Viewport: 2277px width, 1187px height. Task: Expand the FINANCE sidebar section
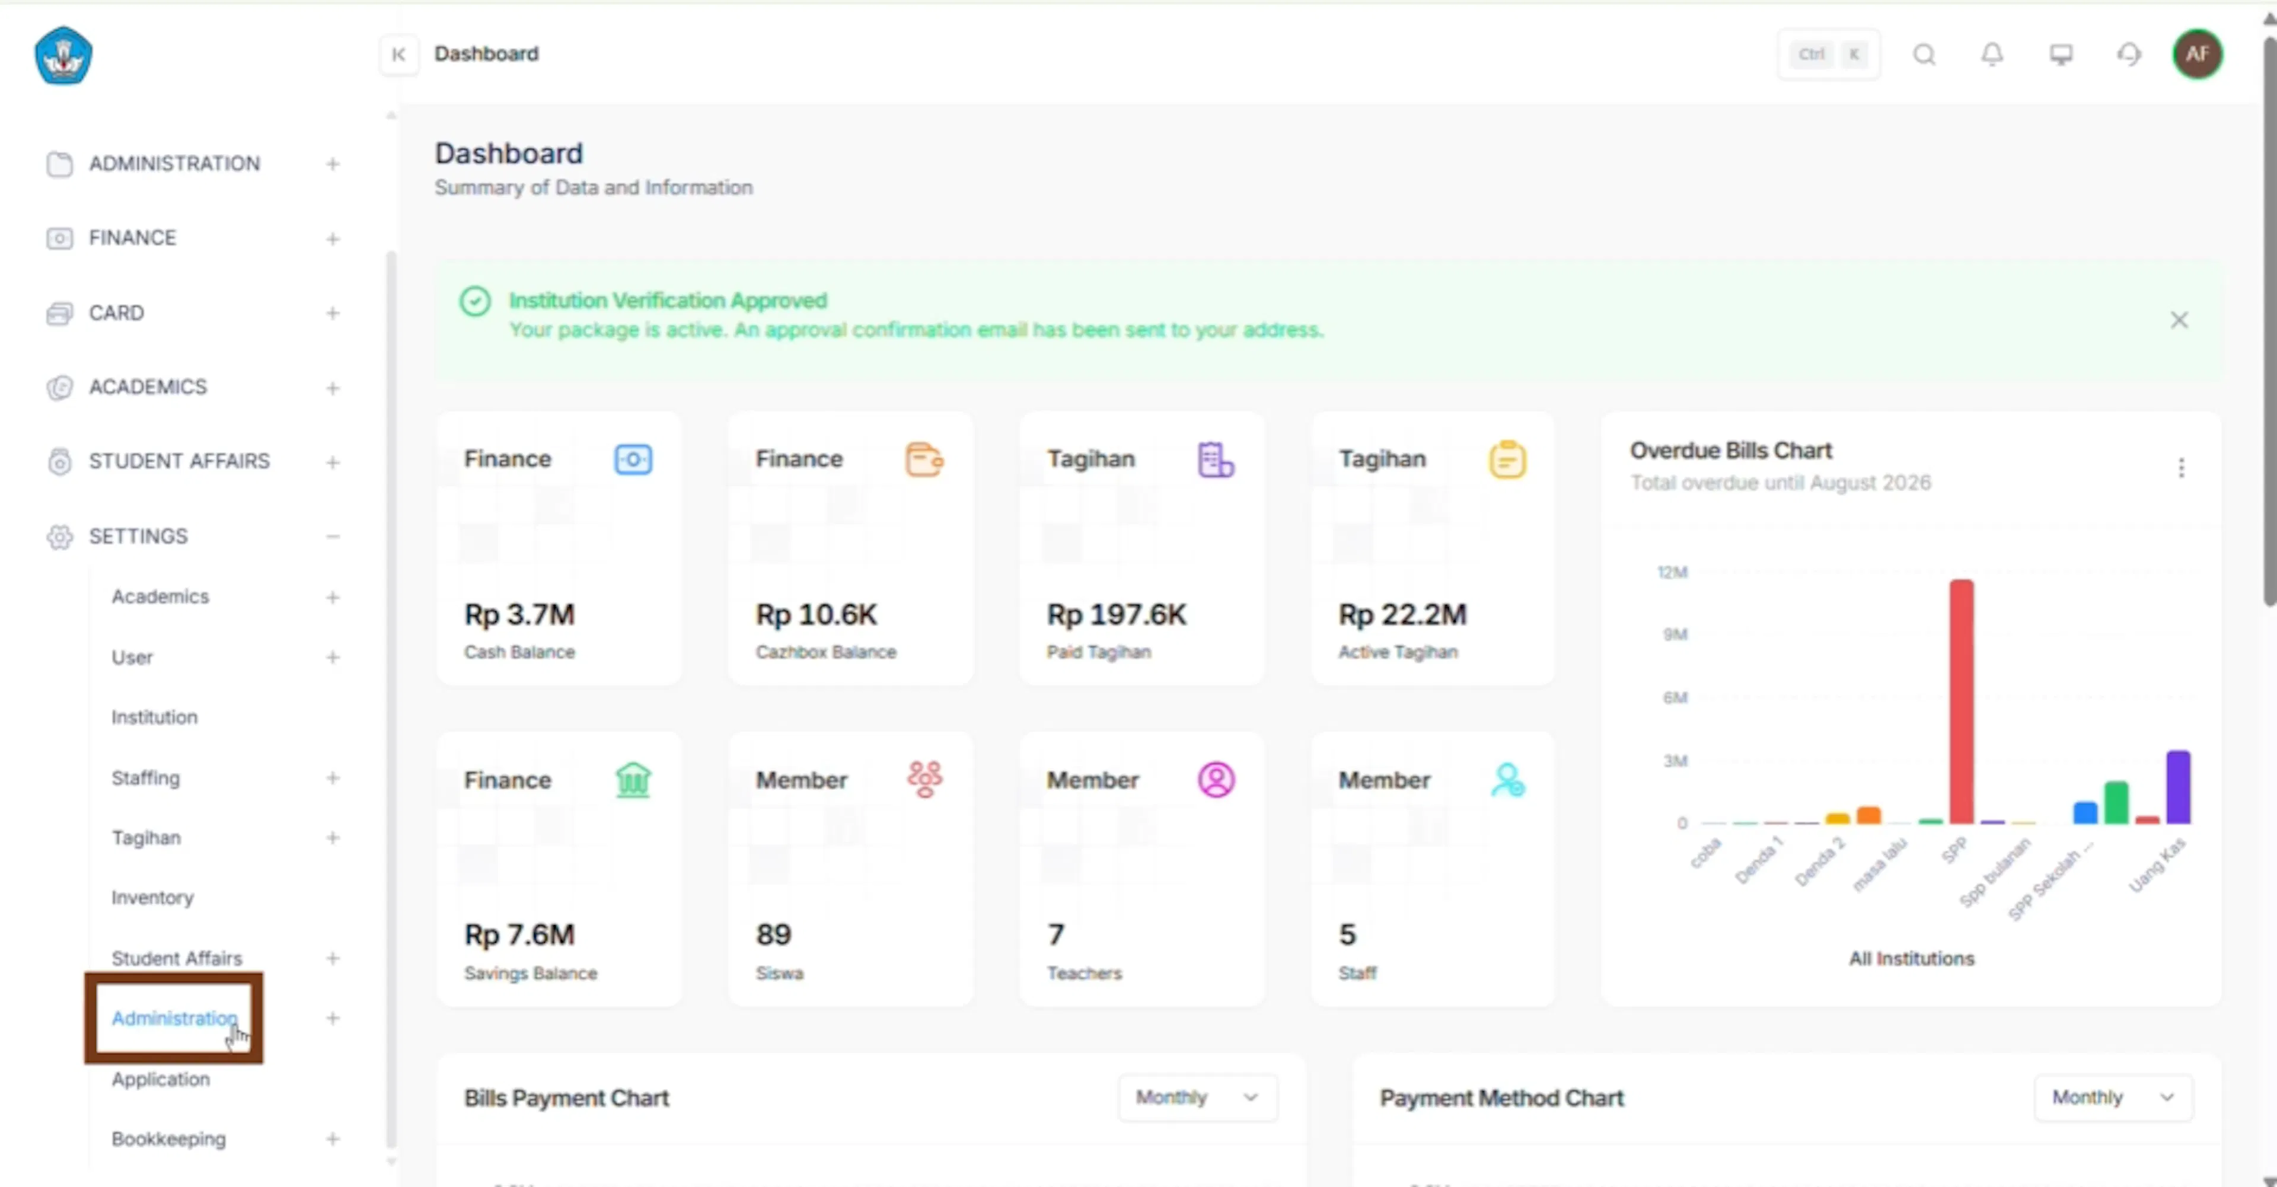click(193, 238)
